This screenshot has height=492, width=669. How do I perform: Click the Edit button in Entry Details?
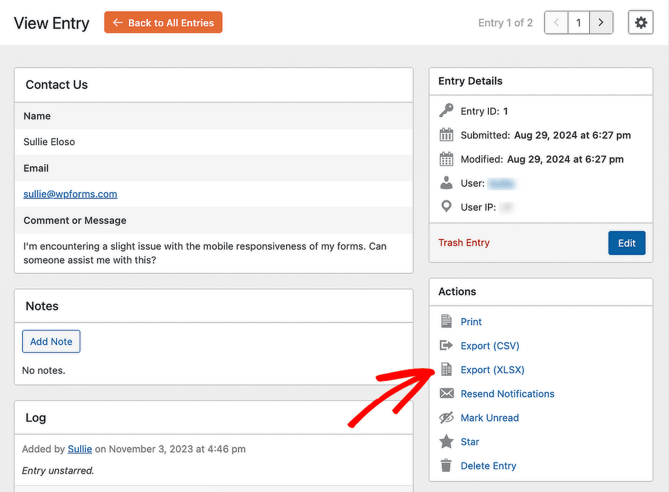click(x=626, y=243)
